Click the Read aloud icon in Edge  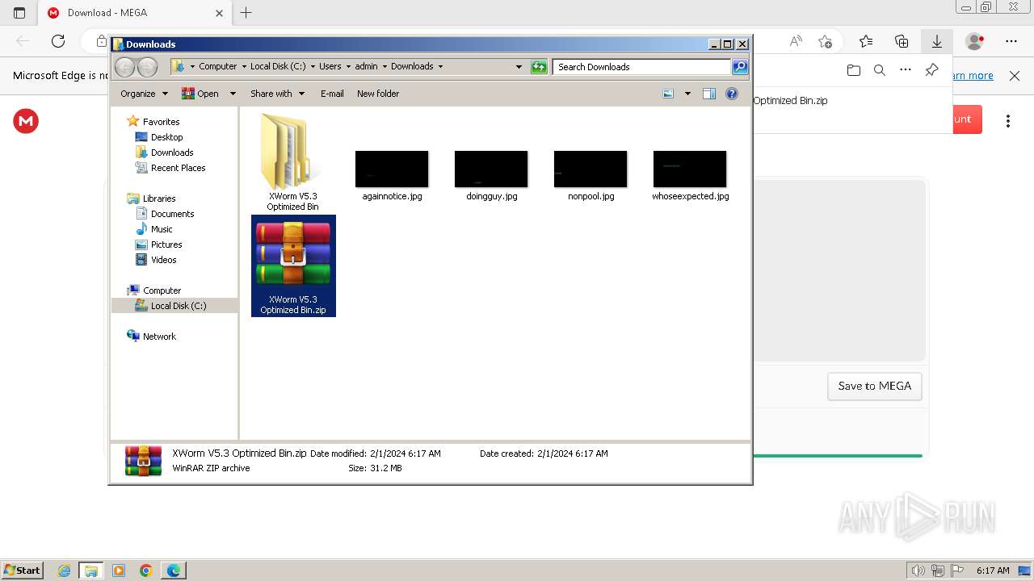tap(796, 41)
